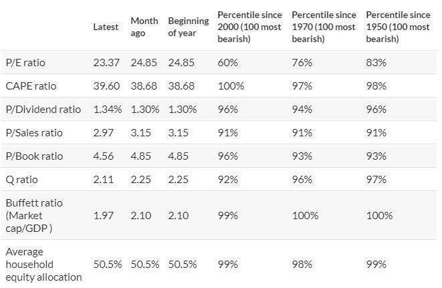Click the "Month ago" column header
Image resolution: width=442 pixels, height=288 pixels.
(144, 27)
